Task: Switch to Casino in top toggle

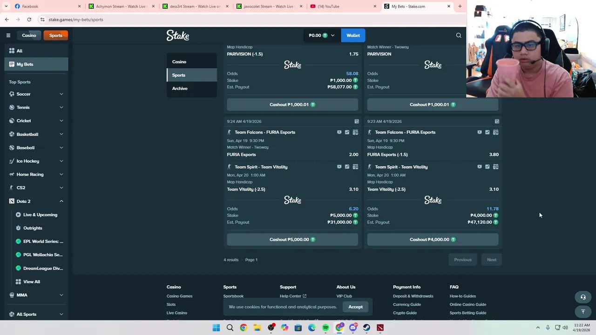Action: click(29, 35)
